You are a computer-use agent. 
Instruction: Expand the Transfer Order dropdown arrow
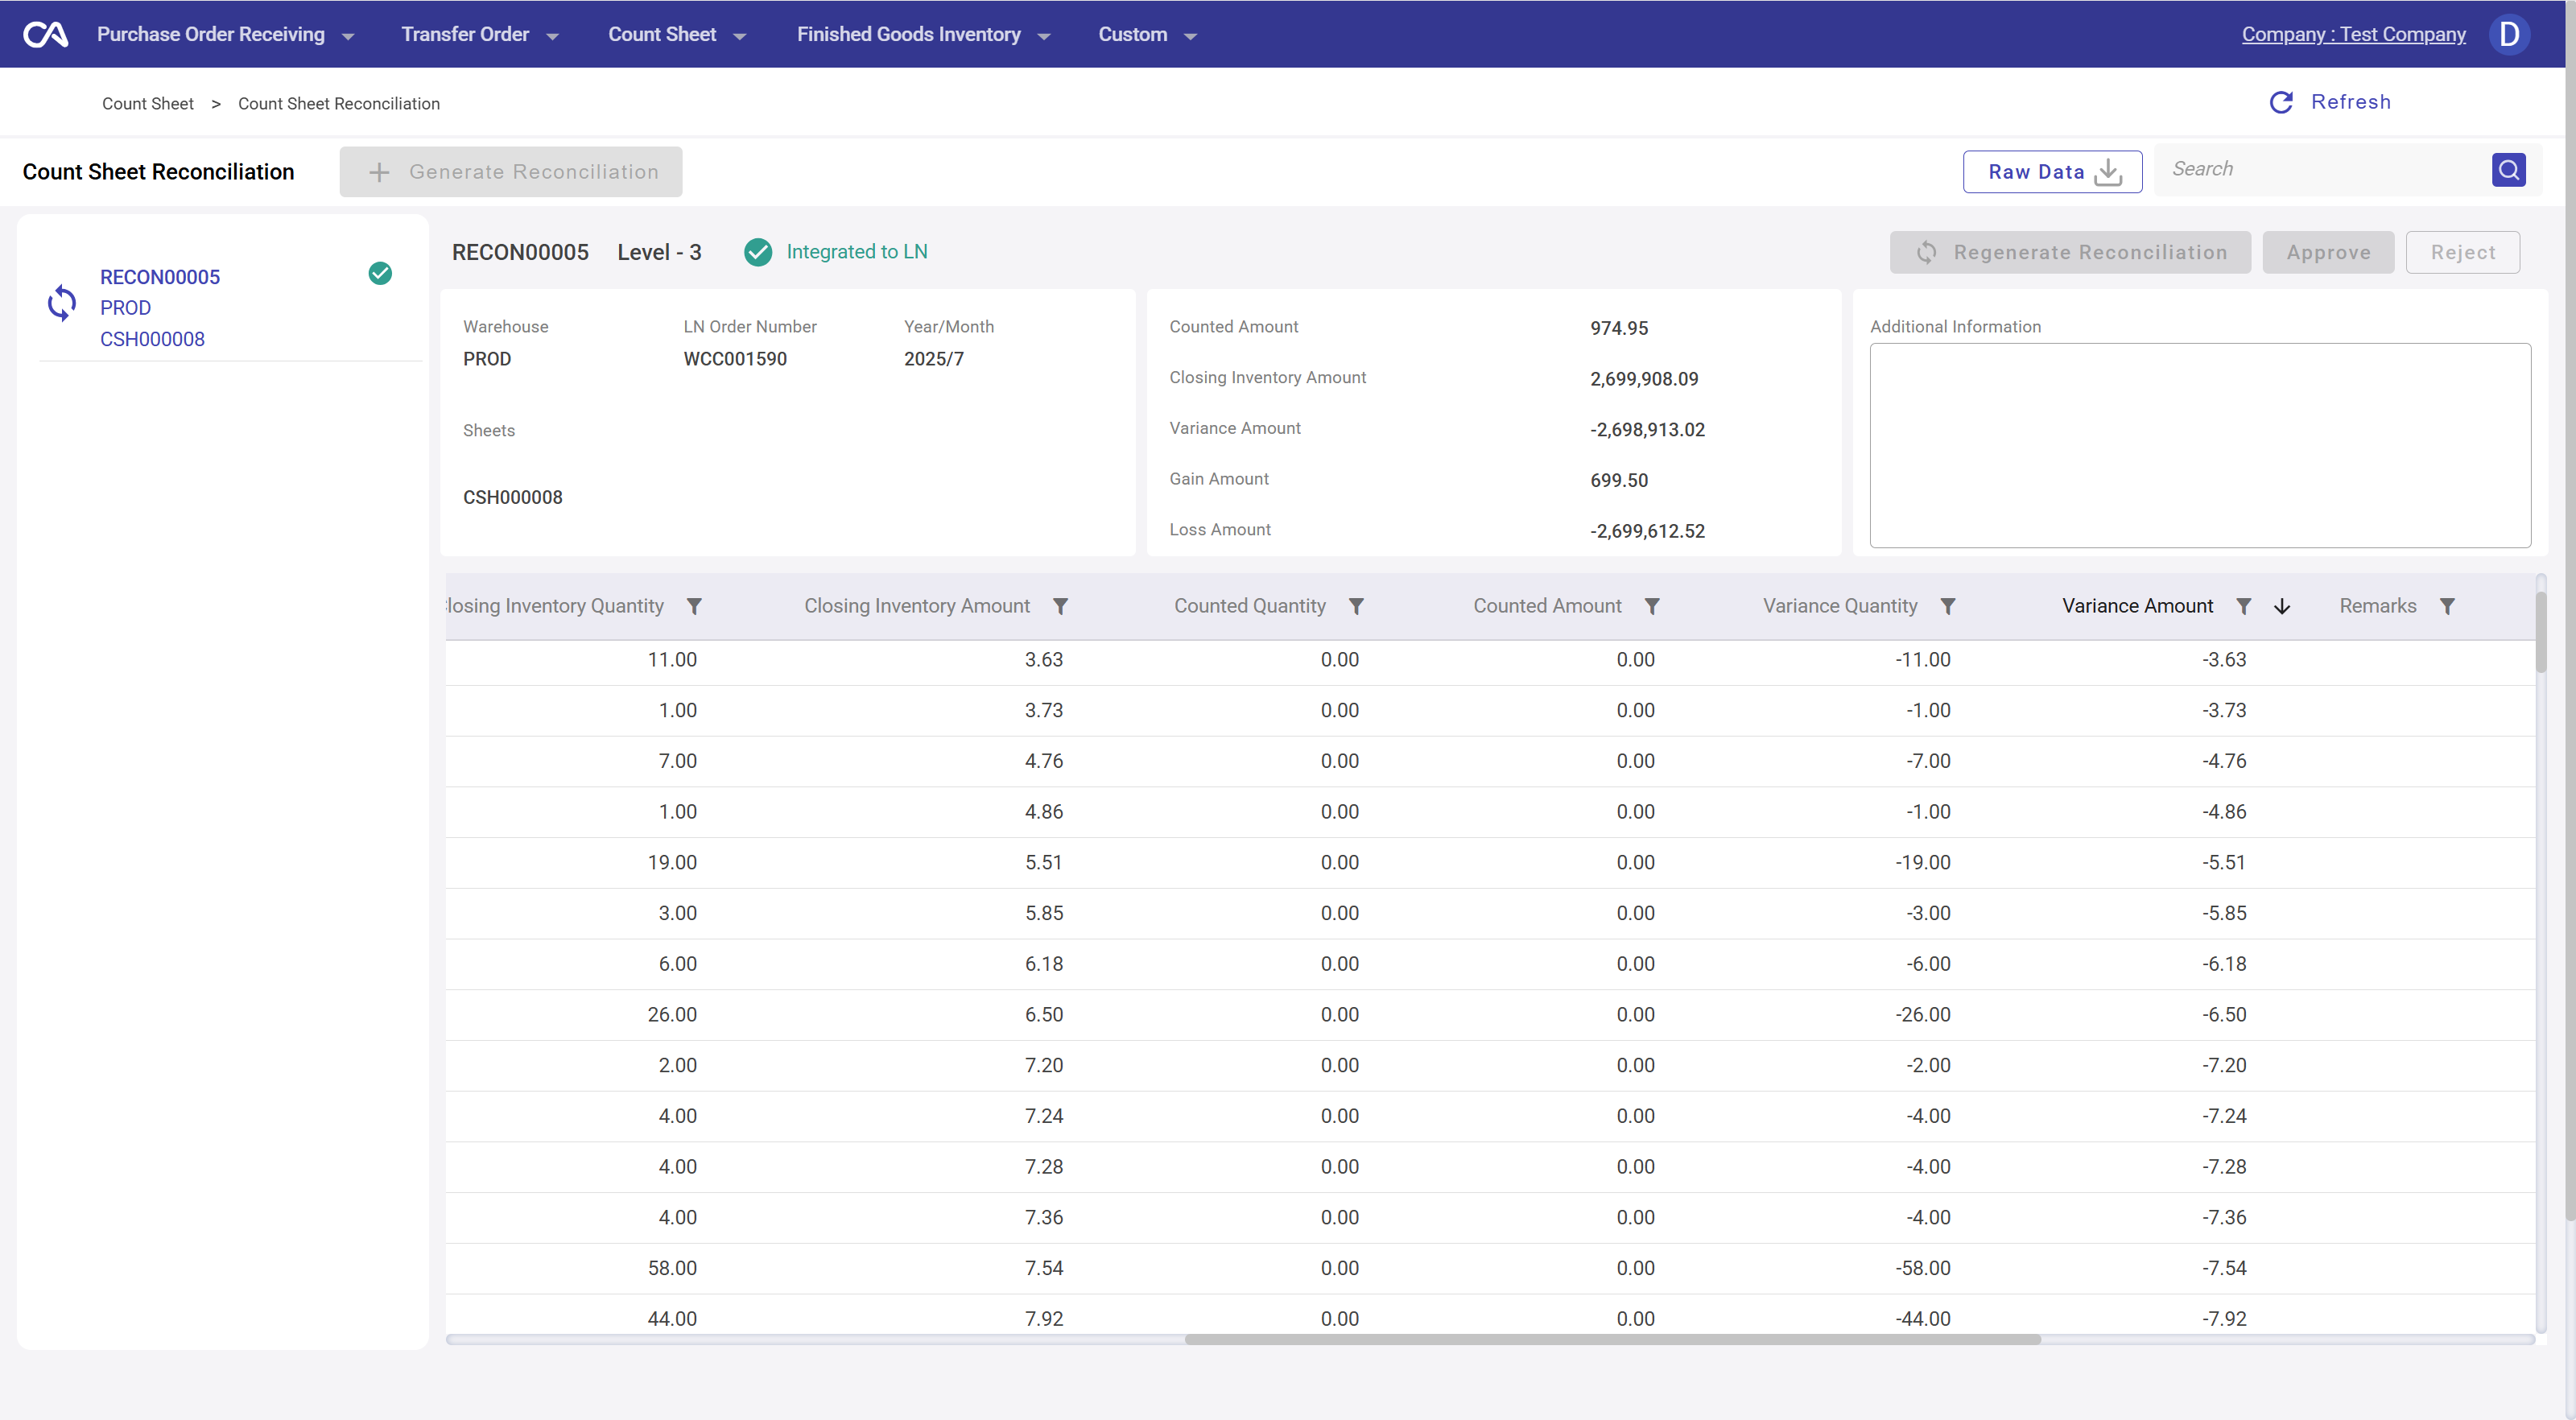pos(552,37)
